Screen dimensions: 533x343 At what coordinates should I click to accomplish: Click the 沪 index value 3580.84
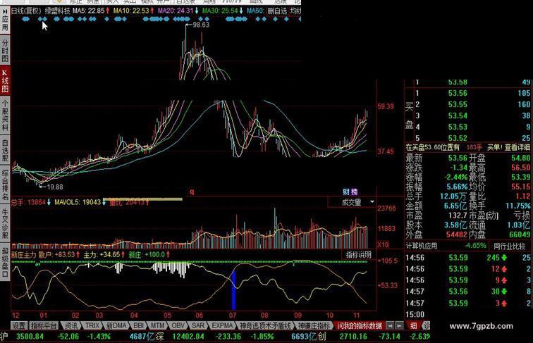click(30, 337)
